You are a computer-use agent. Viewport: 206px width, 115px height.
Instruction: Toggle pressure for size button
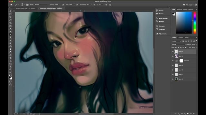coord(106,5)
